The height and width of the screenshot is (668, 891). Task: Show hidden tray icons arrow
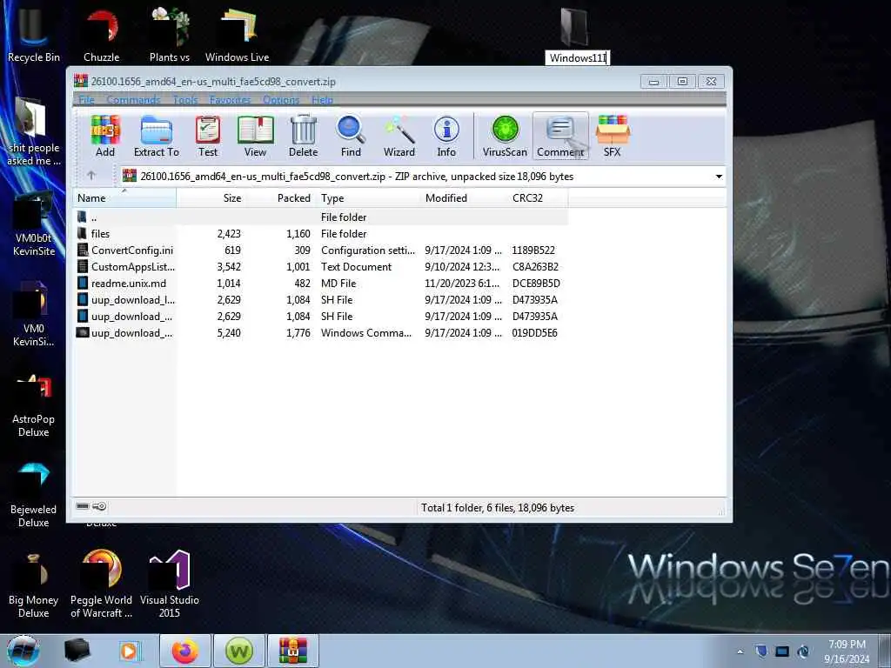(740, 651)
